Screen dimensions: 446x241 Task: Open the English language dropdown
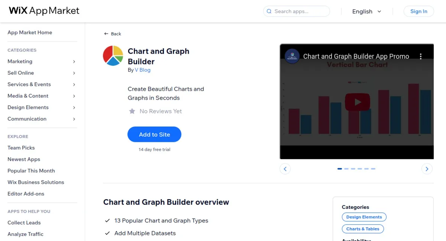pos(366,11)
